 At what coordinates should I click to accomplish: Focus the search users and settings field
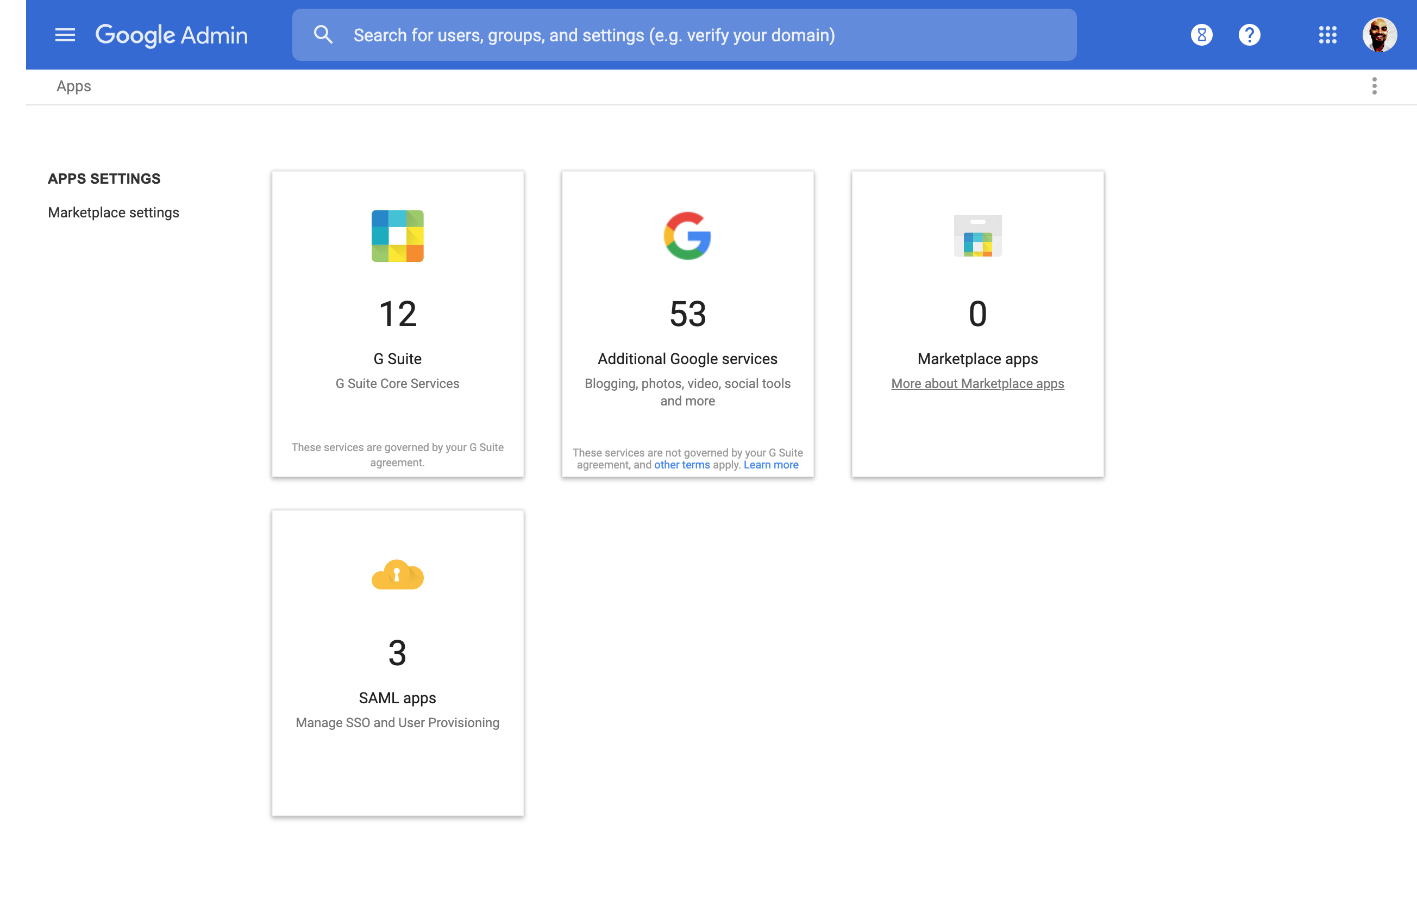pyautogui.click(x=684, y=35)
